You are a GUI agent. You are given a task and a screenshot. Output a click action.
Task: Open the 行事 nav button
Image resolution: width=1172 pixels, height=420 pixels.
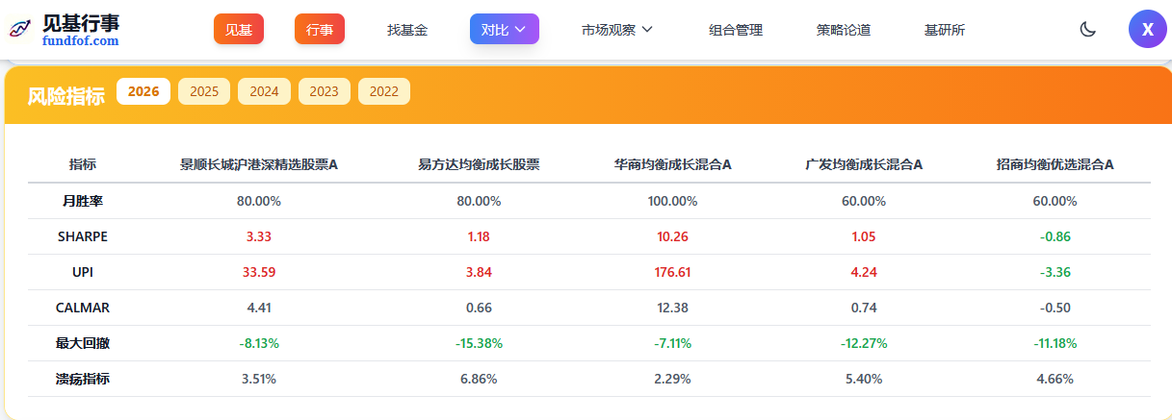click(320, 29)
